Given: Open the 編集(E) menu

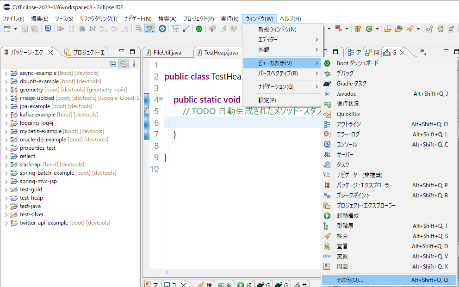Looking at the screenshot, I should pyautogui.click(x=39, y=18).
